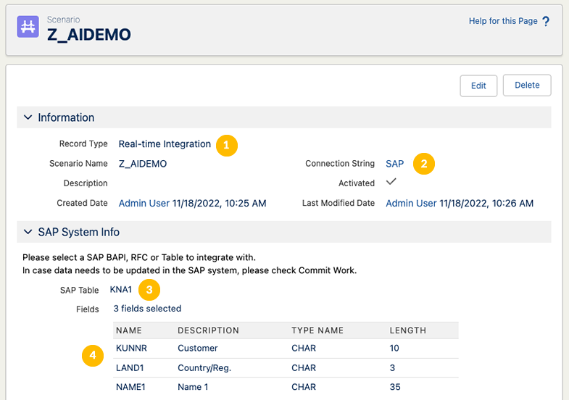Click the Z_AIDEMO page title
Image resolution: width=569 pixels, height=400 pixels.
tap(89, 35)
